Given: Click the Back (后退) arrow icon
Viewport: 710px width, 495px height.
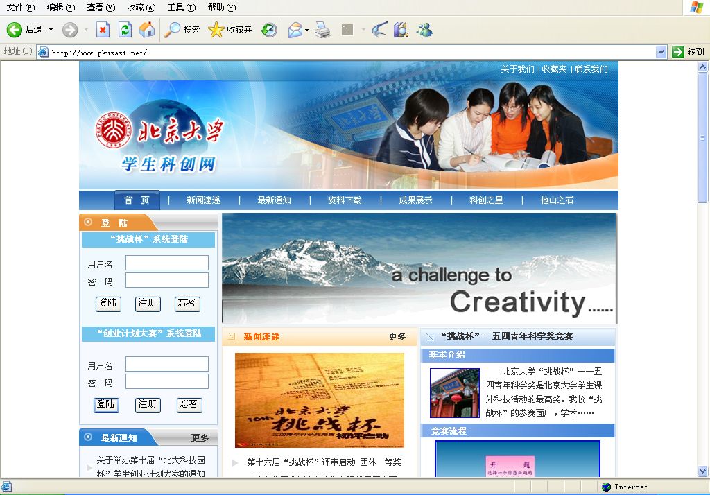Looking at the screenshot, I should pyautogui.click(x=14, y=30).
